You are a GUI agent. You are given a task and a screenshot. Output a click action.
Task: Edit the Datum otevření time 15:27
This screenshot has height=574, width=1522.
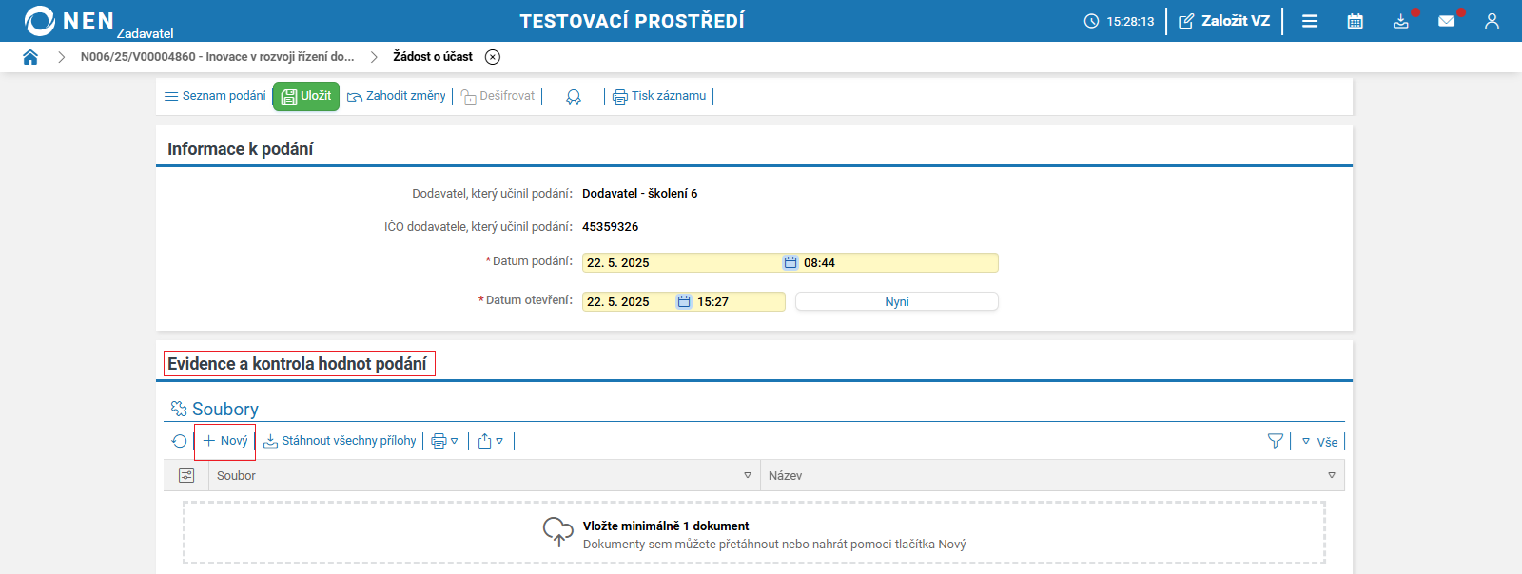tap(739, 302)
